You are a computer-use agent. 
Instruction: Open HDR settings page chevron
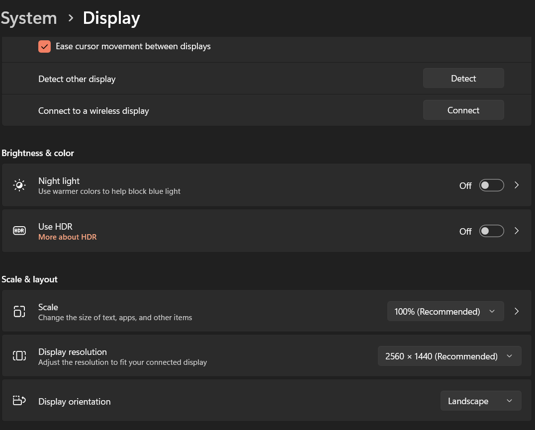pos(517,231)
